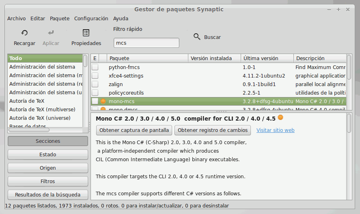
Task: Open the Configuración menu
Action: tap(91, 19)
